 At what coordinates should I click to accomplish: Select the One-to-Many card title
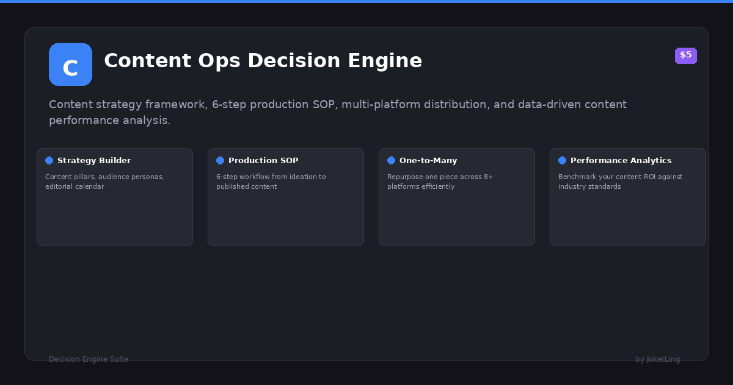[x=428, y=161]
